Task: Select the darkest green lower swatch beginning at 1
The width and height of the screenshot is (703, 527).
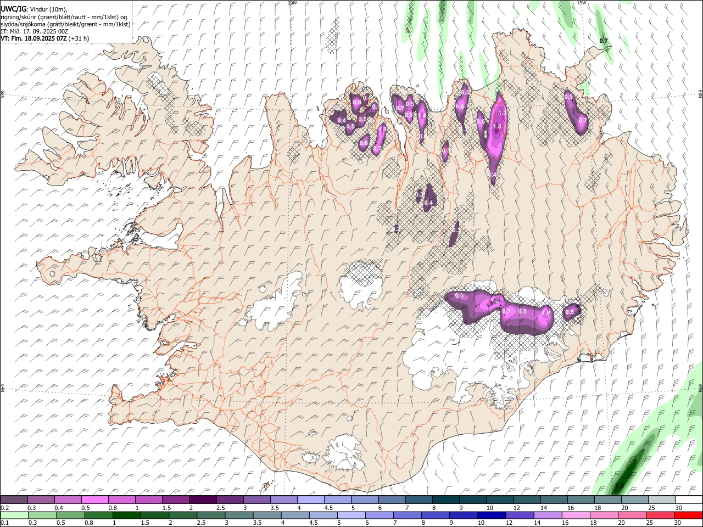Action: (x=126, y=515)
